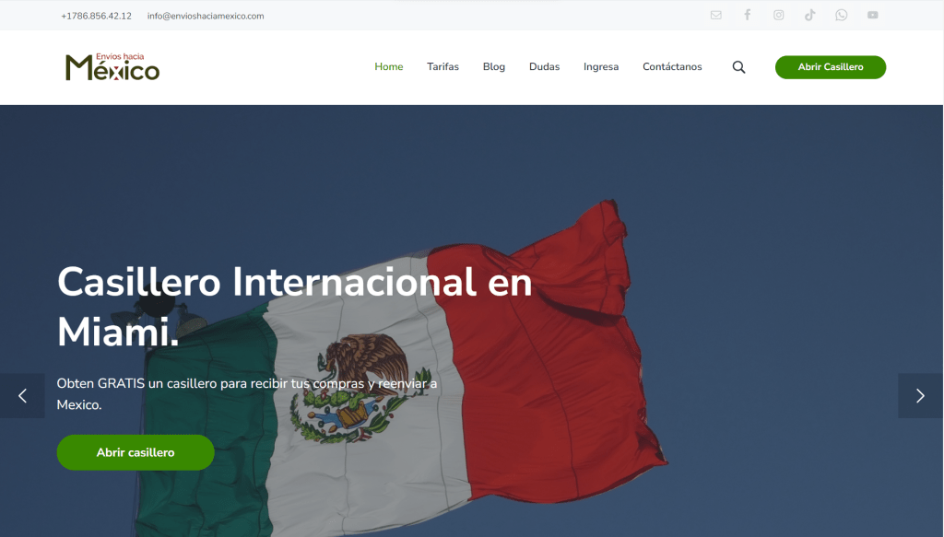Open the Dudas menu item
The height and width of the screenshot is (537, 944).
tap(544, 66)
